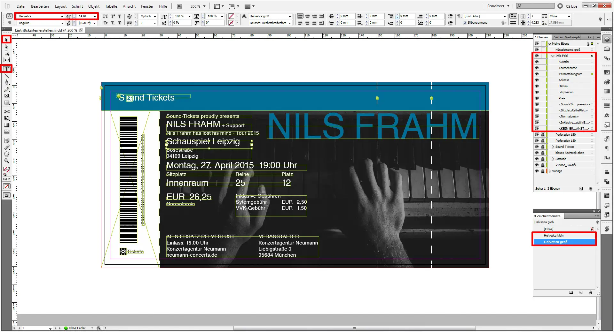Select the Helvetica klein character style

pos(554,235)
